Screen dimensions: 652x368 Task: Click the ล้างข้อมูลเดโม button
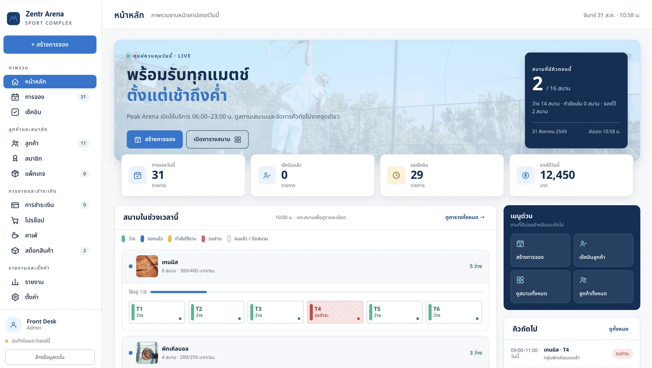(x=50, y=357)
